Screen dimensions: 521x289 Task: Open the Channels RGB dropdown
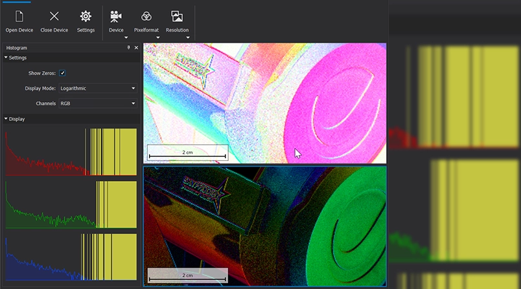[97, 103]
